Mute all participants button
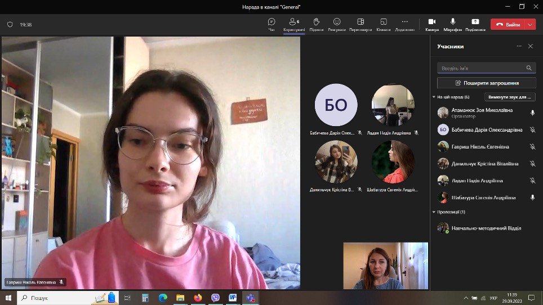Viewport: 543px width, 305px height. 509,97
